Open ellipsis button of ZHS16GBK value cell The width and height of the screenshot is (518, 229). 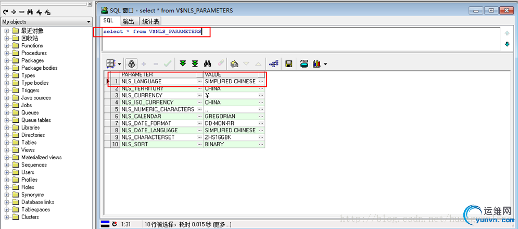261,137
